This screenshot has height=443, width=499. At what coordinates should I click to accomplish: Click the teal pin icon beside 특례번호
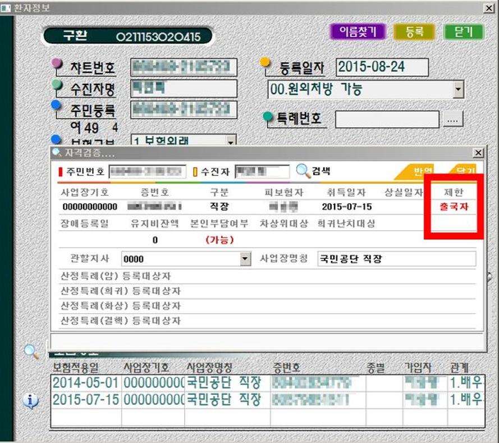click(x=269, y=116)
